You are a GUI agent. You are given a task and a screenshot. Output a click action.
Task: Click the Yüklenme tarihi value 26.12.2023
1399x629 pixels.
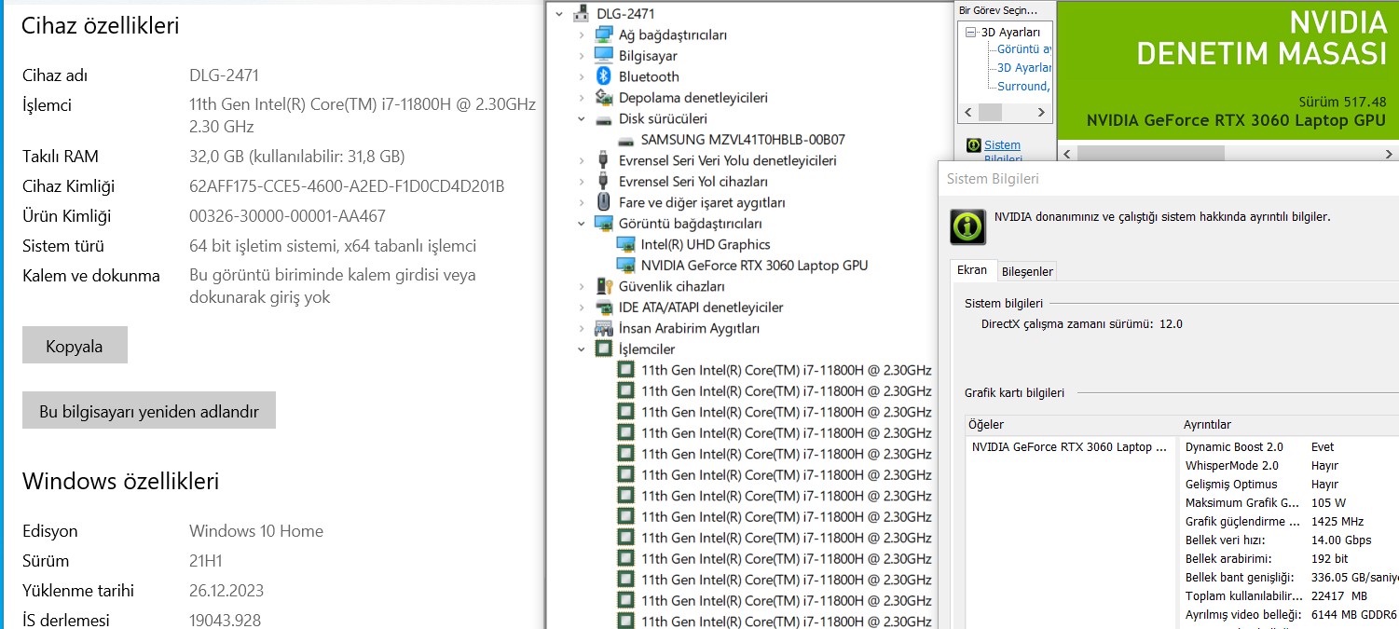coord(226,591)
